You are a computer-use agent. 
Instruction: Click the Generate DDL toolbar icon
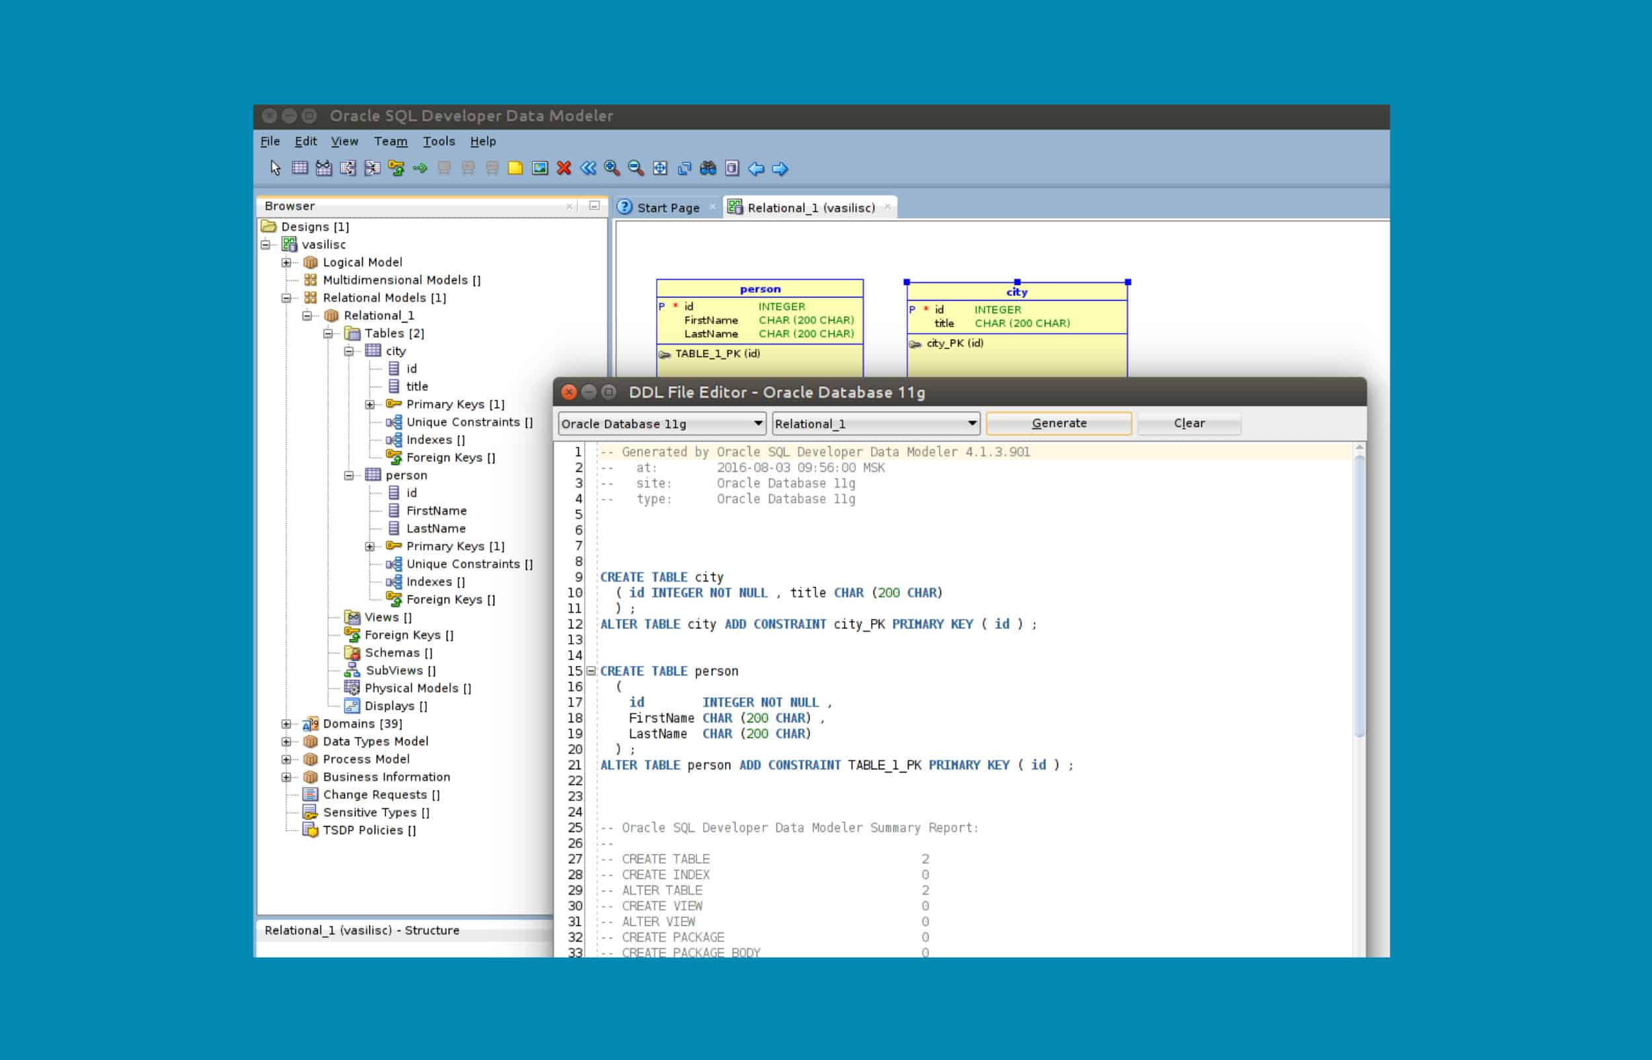point(732,168)
